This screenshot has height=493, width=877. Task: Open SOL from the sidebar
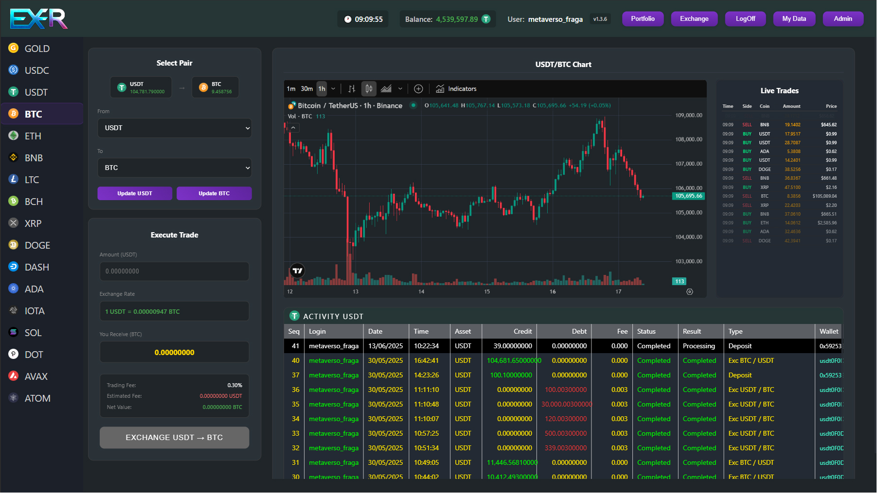point(42,333)
